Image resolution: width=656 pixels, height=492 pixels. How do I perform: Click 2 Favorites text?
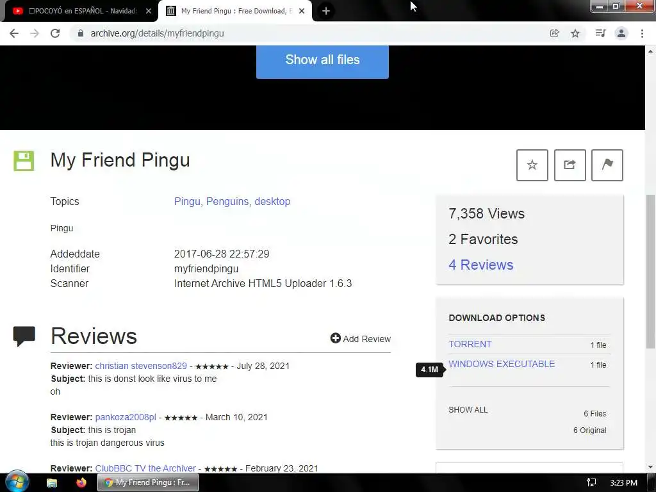483,240
